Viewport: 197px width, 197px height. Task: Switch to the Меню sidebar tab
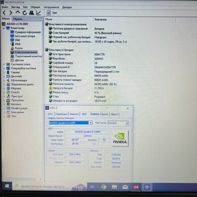coord(6,19)
